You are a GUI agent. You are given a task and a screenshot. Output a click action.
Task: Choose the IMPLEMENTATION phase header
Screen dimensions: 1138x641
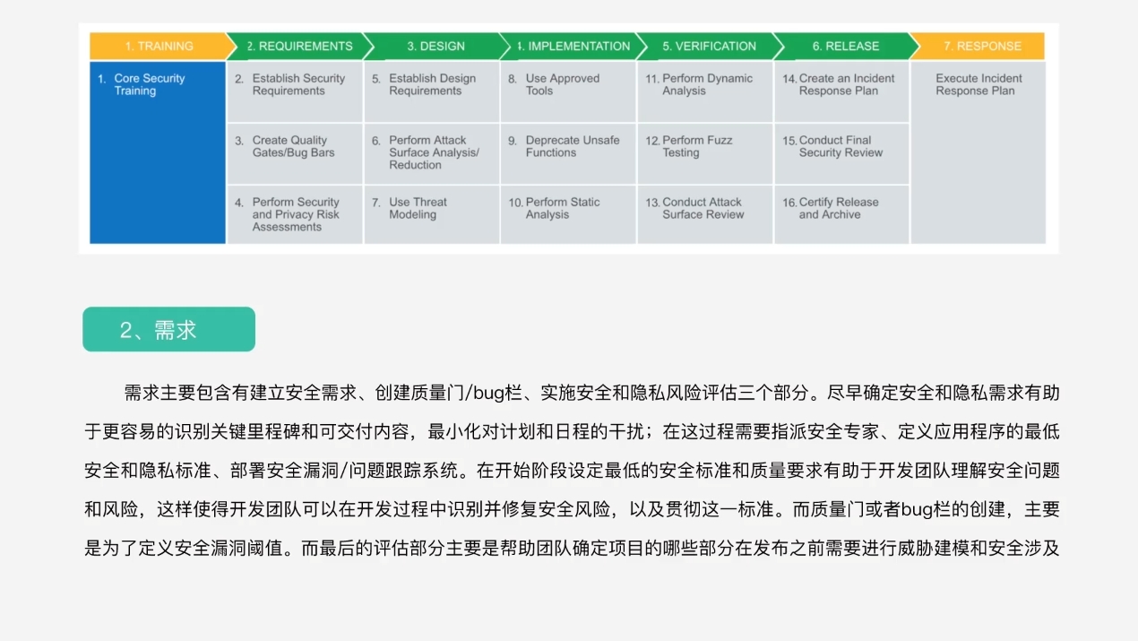point(573,46)
